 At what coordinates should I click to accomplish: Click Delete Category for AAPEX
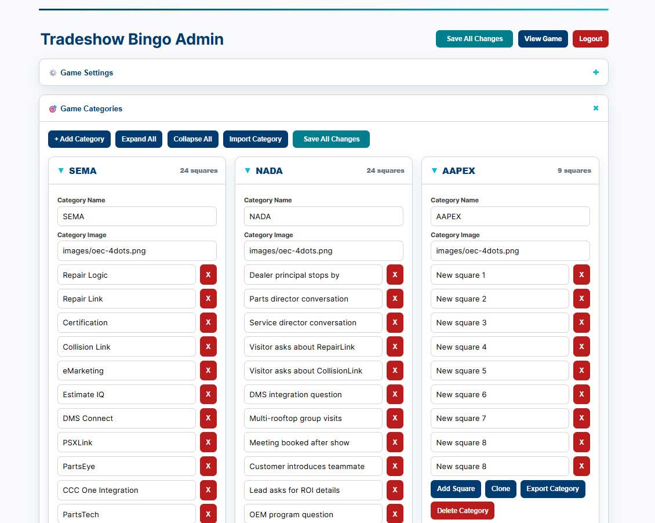pyautogui.click(x=463, y=510)
